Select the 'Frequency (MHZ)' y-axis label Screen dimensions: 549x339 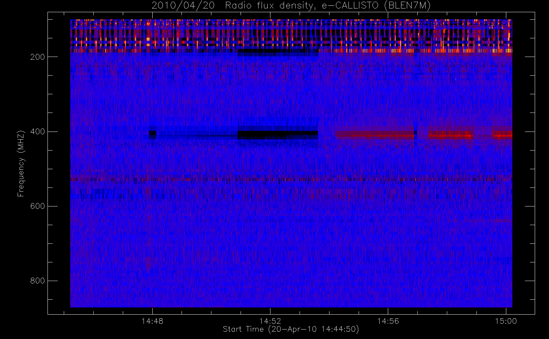pos(21,163)
